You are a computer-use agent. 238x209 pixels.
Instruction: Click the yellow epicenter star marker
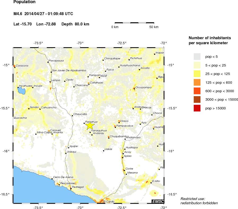90,126
